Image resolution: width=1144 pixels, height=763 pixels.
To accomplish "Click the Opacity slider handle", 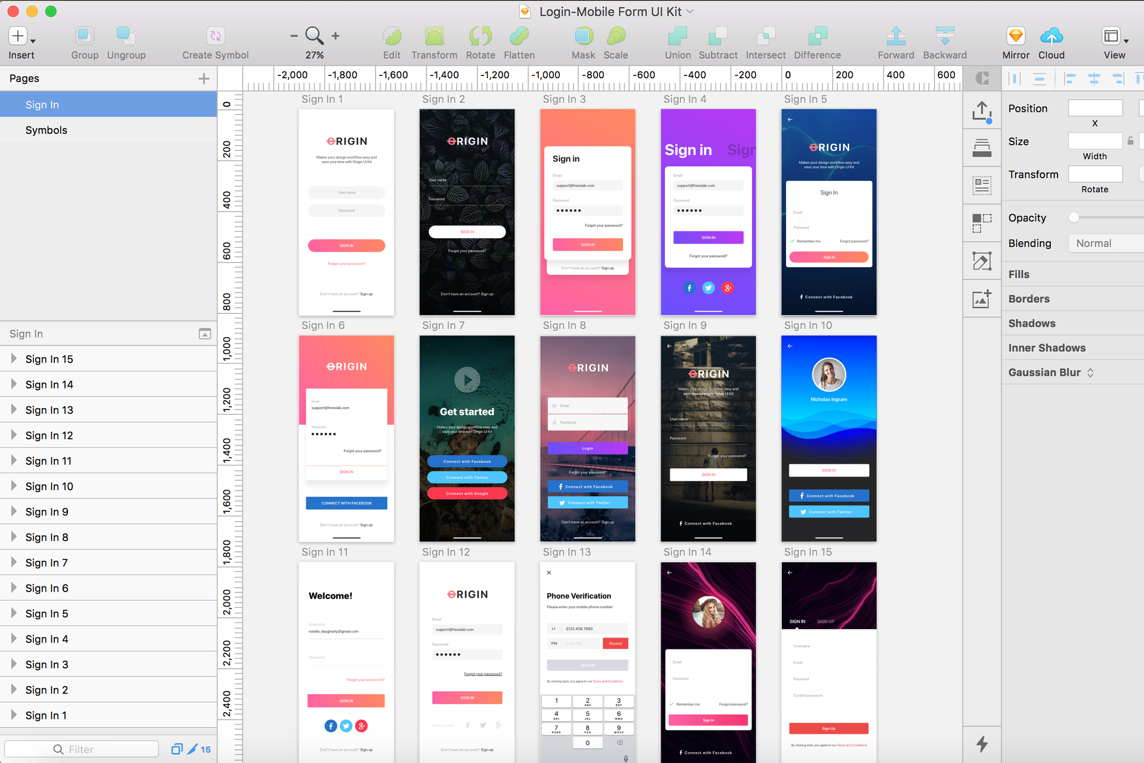I will (1074, 218).
